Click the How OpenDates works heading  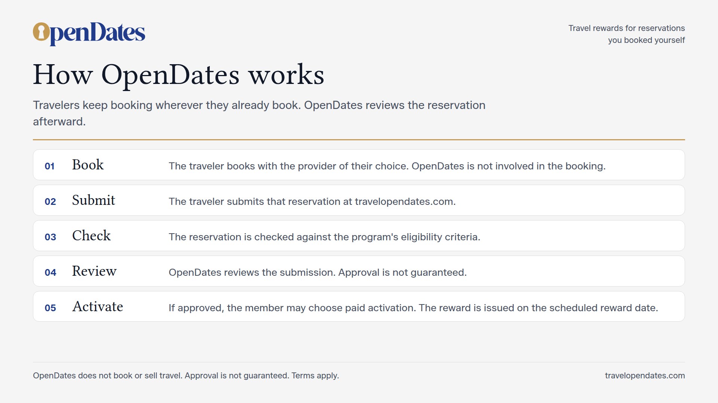(178, 75)
